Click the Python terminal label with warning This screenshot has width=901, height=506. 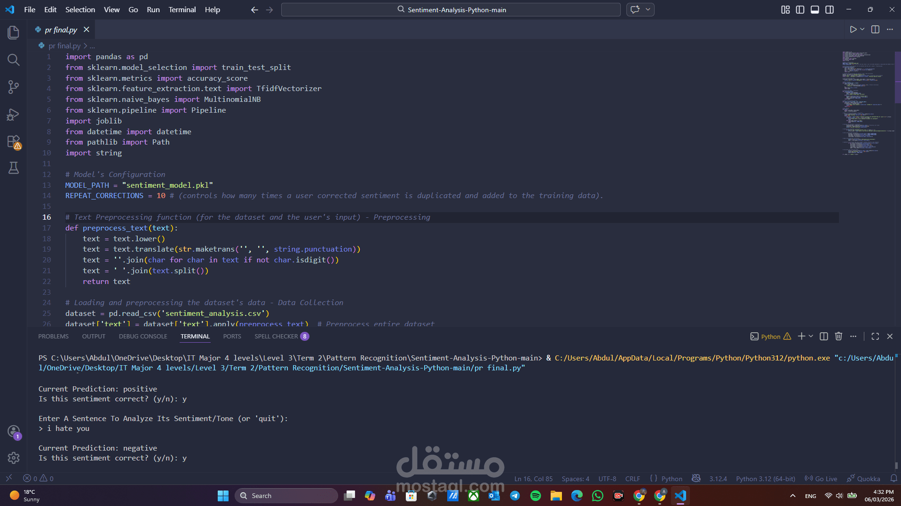(x=770, y=336)
